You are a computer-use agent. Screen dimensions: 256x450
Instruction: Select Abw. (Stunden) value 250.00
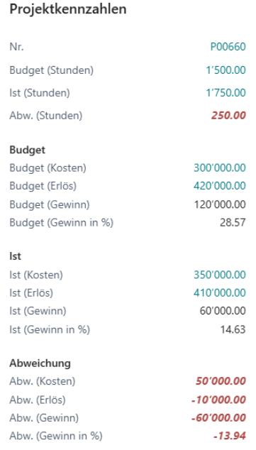point(228,116)
